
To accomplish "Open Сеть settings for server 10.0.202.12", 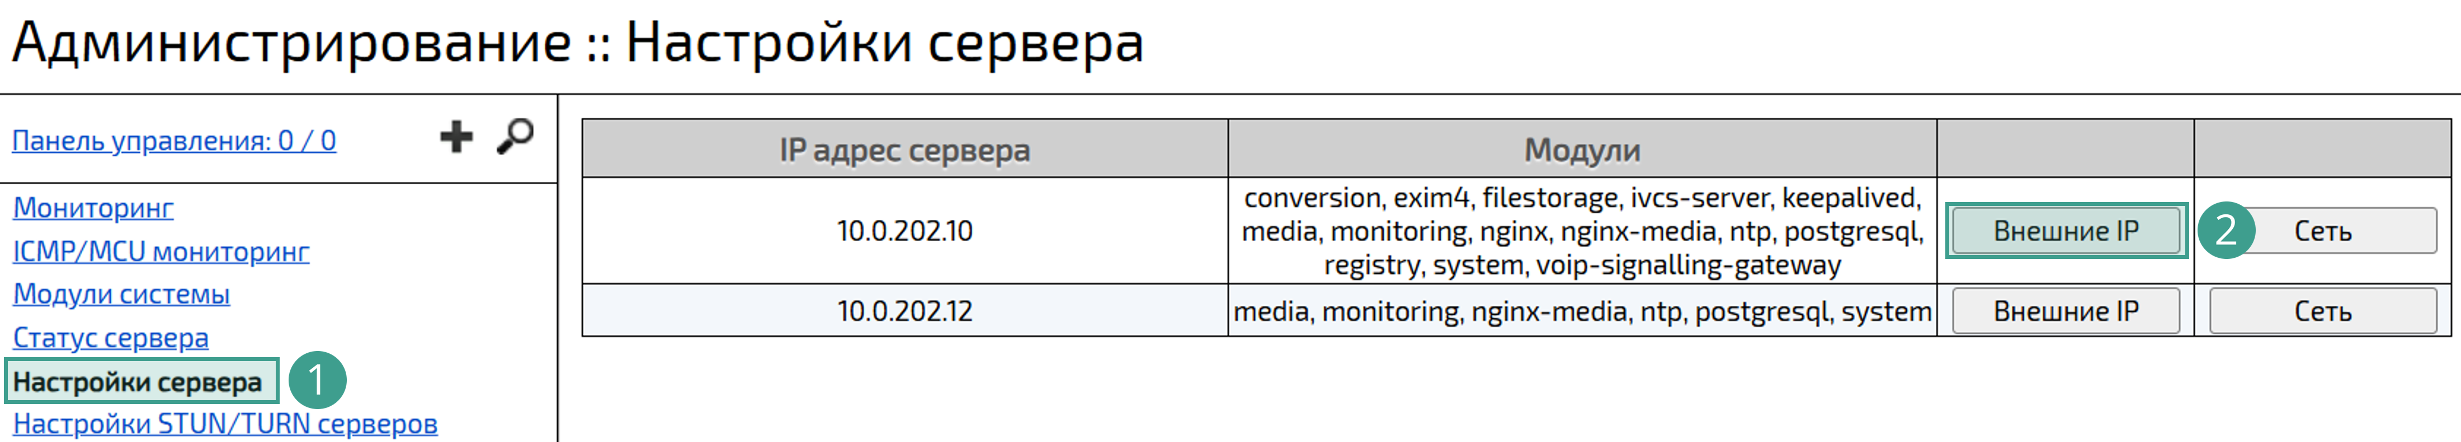I will coord(2322,311).
